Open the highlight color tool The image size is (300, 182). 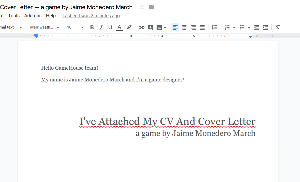[x=129, y=27]
